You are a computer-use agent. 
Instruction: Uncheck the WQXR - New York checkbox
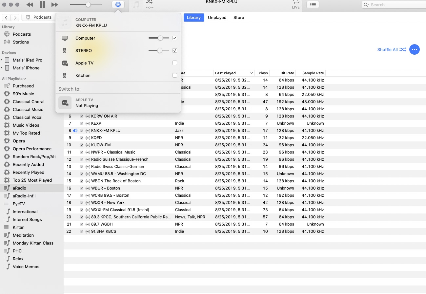point(82,202)
